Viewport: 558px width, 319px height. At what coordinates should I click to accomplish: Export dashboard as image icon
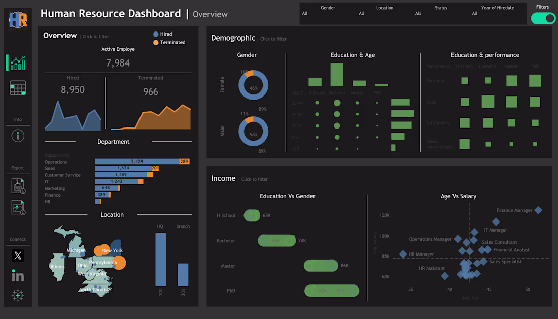pos(18,208)
